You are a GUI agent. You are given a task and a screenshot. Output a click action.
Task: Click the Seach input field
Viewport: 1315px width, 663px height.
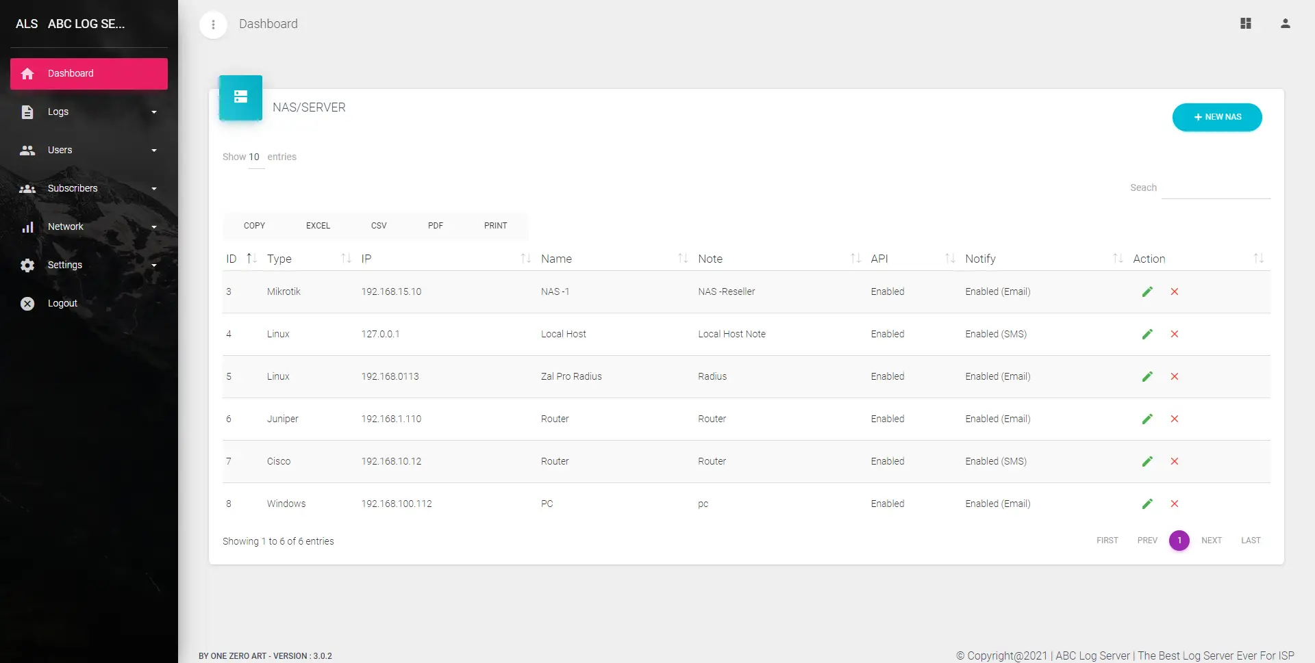[x=1216, y=188]
